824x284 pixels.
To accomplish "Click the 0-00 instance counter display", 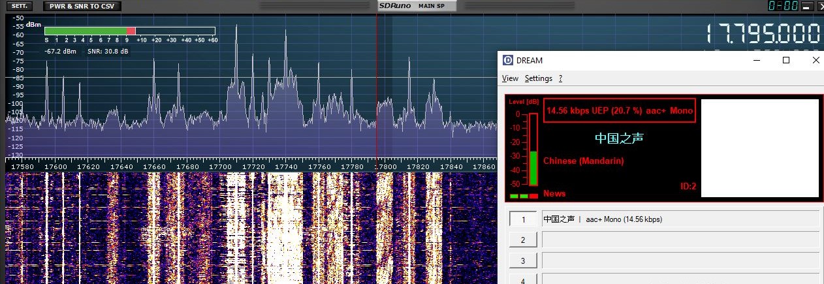I will [782, 6].
